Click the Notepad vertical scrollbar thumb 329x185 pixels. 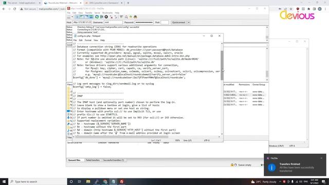[222, 65]
